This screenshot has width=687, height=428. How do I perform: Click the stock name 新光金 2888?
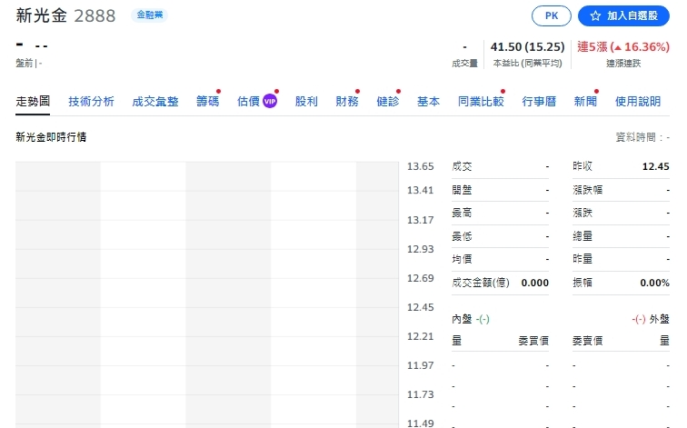pos(65,15)
